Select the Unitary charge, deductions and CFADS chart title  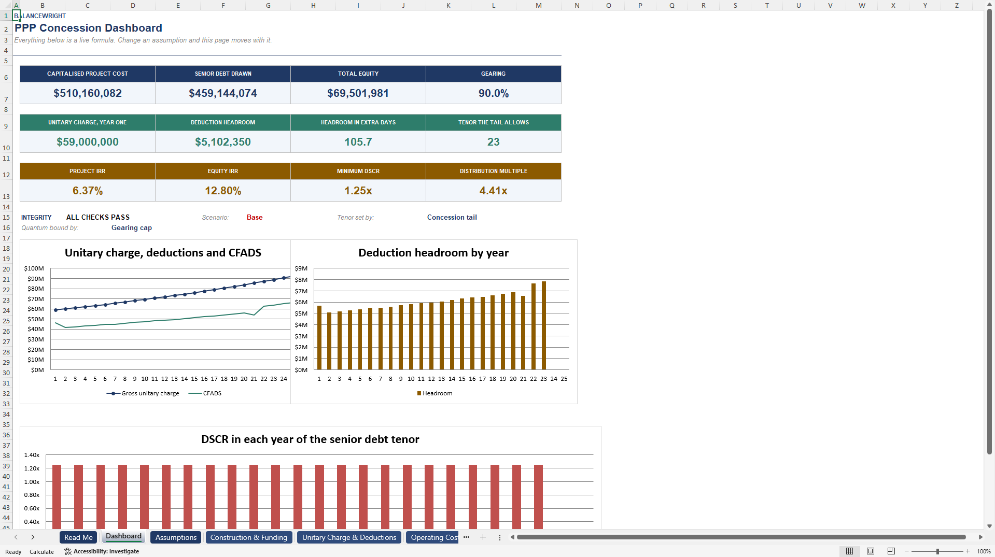pos(163,253)
